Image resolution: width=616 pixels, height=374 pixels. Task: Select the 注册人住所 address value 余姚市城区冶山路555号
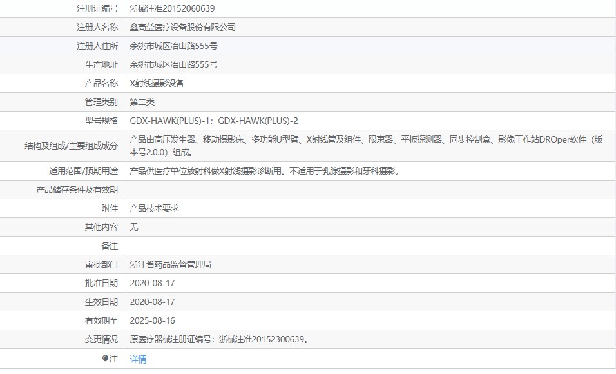coord(173,46)
